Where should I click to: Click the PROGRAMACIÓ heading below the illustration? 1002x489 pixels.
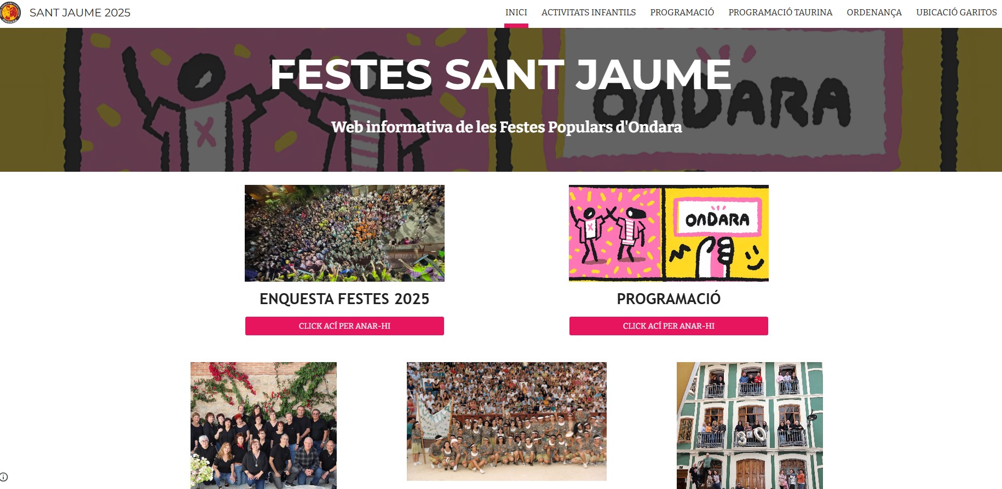pyautogui.click(x=669, y=299)
